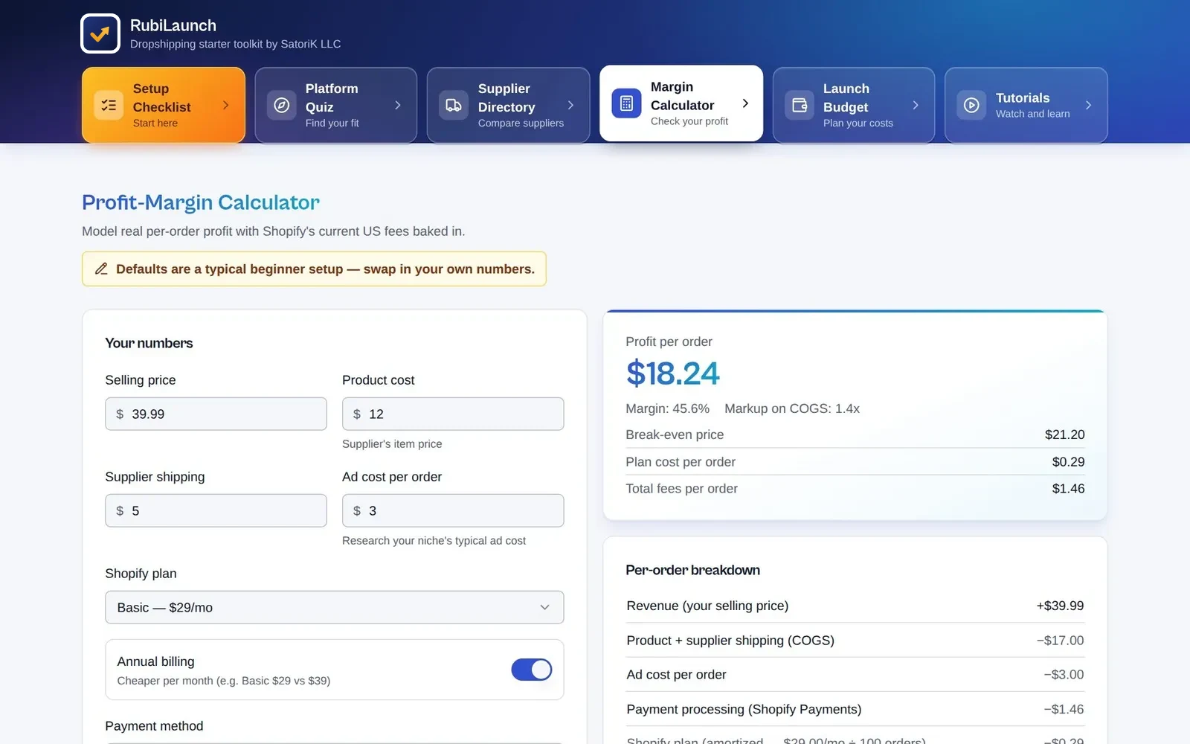Click the Break-even price $21.20 value
This screenshot has height=744, width=1190.
tap(1064, 434)
